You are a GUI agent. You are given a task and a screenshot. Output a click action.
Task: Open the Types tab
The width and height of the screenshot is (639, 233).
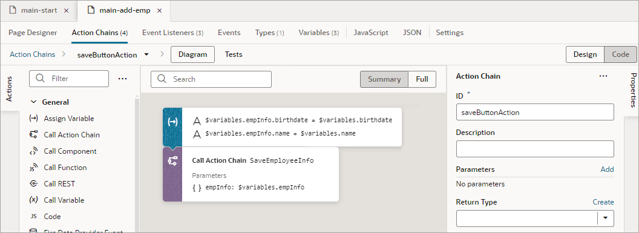(x=269, y=33)
